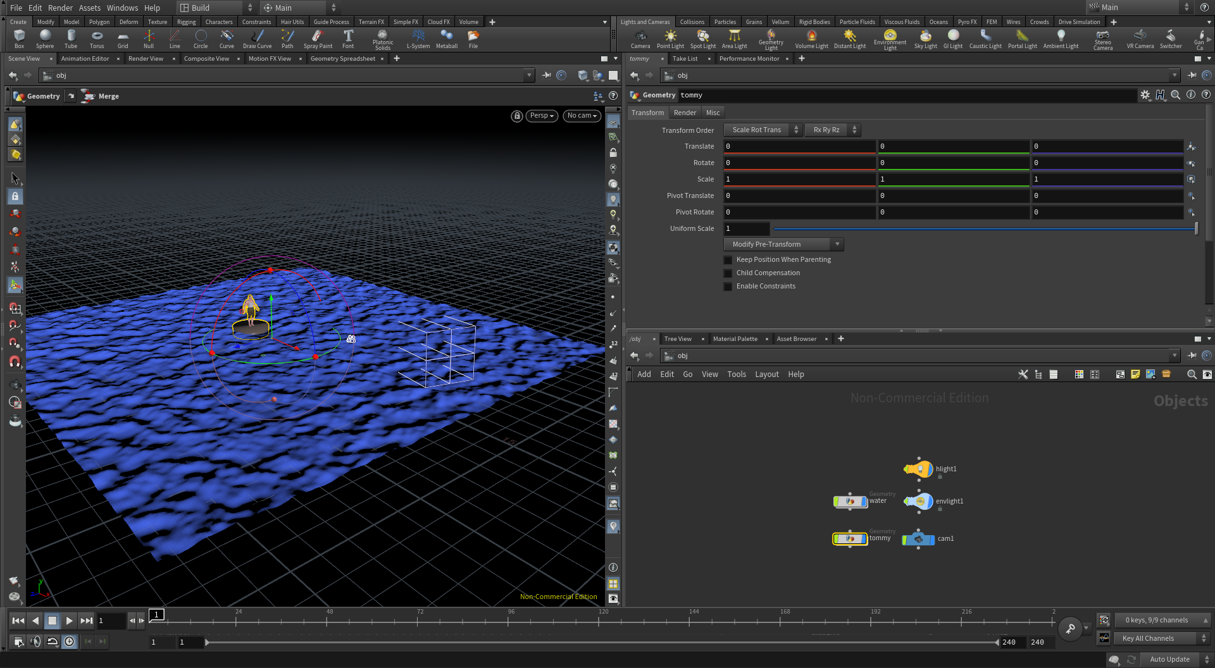
Task: Enable Keep Position When Parenting
Action: pyautogui.click(x=728, y=260)
